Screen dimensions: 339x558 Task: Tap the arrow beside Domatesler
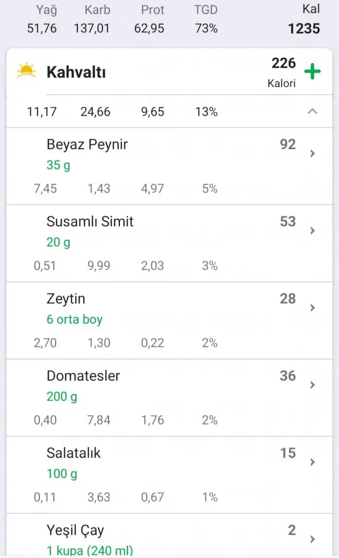(312, 385)
